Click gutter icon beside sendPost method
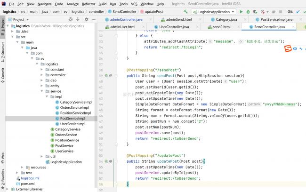The image size is (306, 192). pos(107,75)
